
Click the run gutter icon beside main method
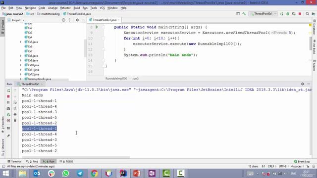pyautogui.click(x=97, y=27)
